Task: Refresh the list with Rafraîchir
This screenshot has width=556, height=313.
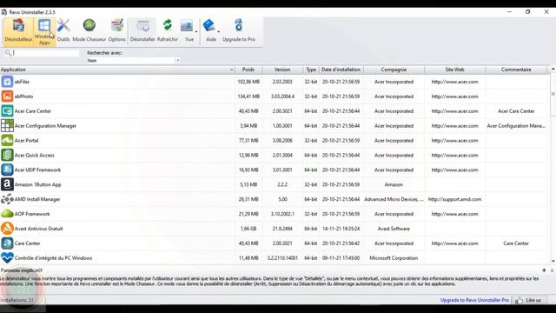Action: [168, 31]
